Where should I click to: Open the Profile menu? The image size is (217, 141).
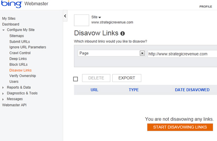pos(206,7)
